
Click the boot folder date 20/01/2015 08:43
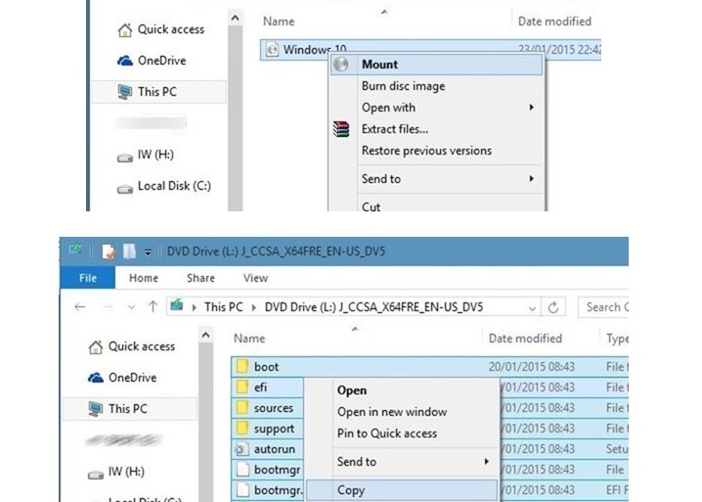tap(532, 367)
